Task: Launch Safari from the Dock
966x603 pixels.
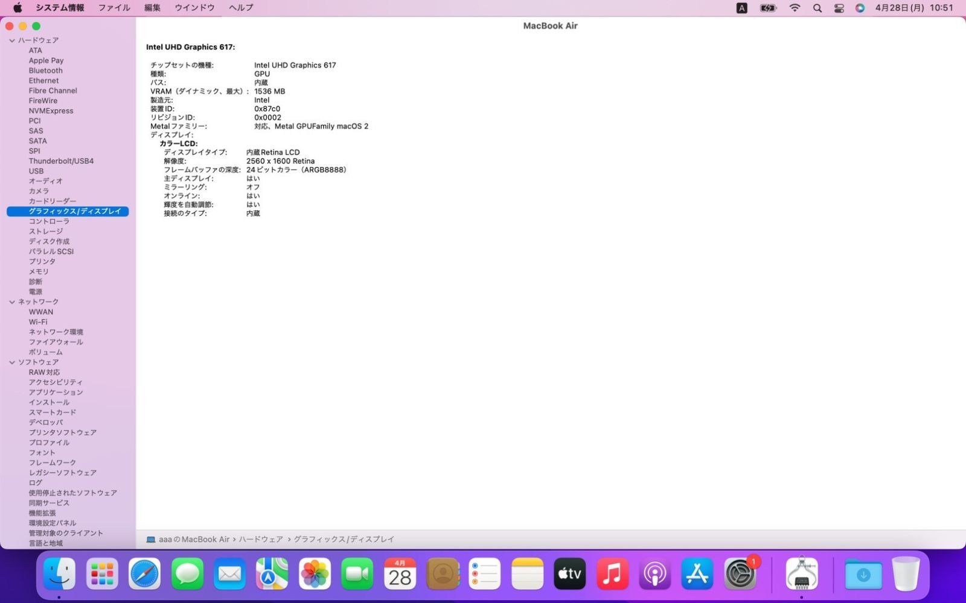Action: (145, 573)
